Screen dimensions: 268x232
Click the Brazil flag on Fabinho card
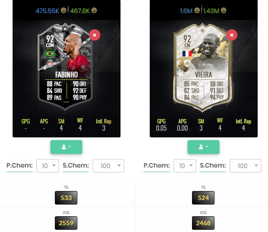tap(50, 54)
